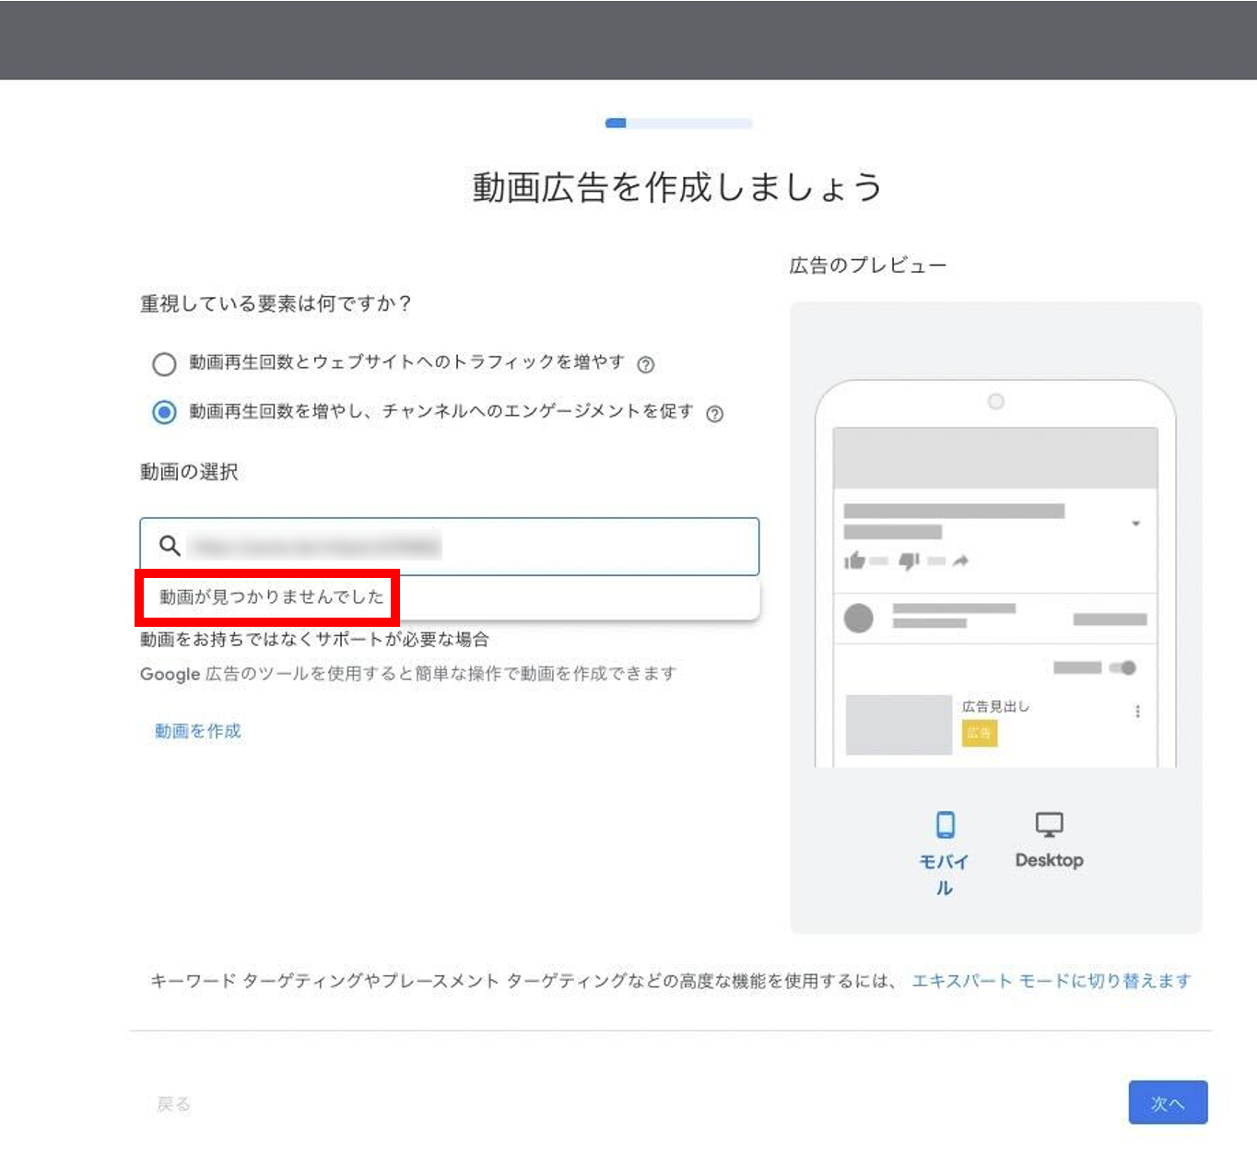Click the magnifier icon in video search
The image size is (1257, 1156).
tap(170, 546)
